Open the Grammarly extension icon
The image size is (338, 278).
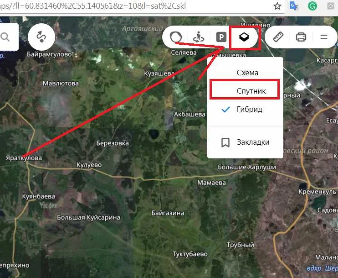[312, 6]
